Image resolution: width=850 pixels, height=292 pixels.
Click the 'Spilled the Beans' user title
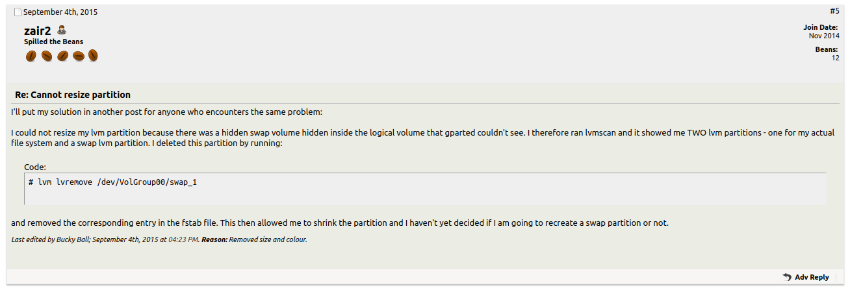[x=54, y=42]
